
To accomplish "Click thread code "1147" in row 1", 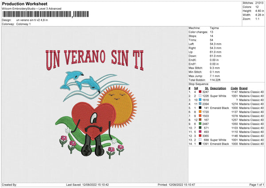I will pyautogui.click(x=235, y=92).
